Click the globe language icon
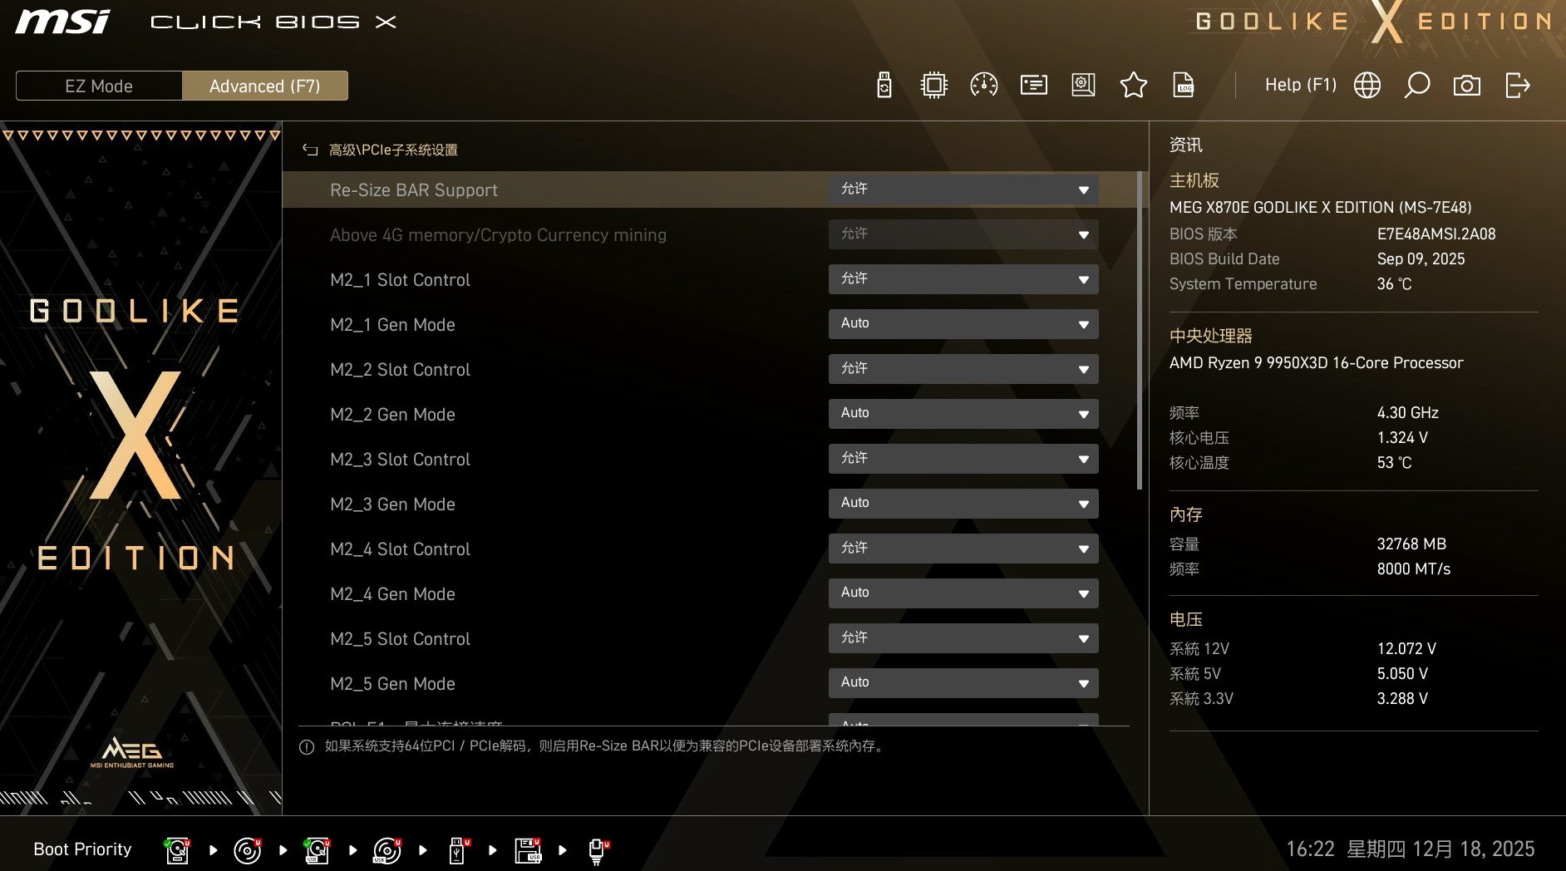This screenshot has height=871, width=1566. (x=1367, y=85)
